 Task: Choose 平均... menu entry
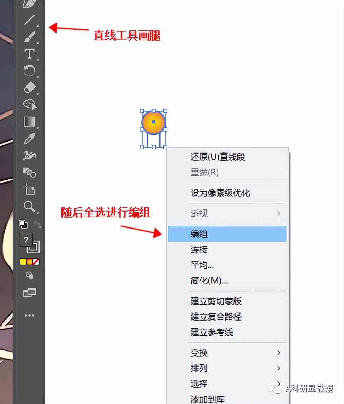(x=227, y=265)
